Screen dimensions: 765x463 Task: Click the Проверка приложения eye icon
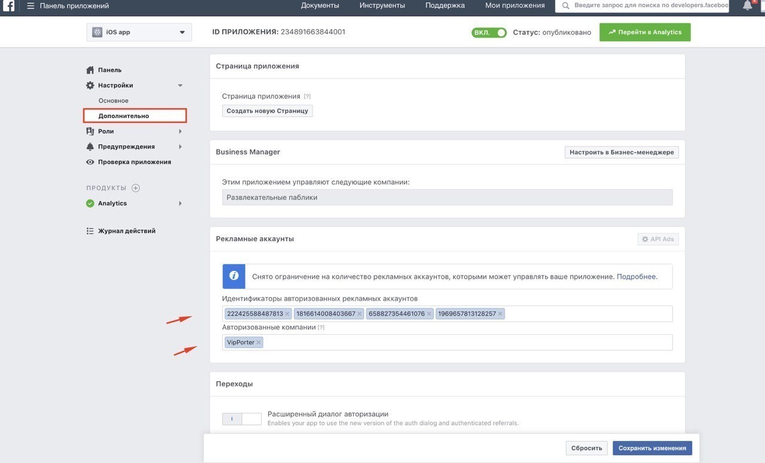[90, 162]
